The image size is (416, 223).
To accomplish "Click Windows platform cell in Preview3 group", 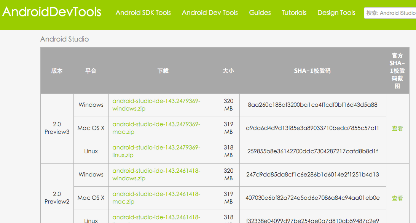I will (x=91, y=105).
